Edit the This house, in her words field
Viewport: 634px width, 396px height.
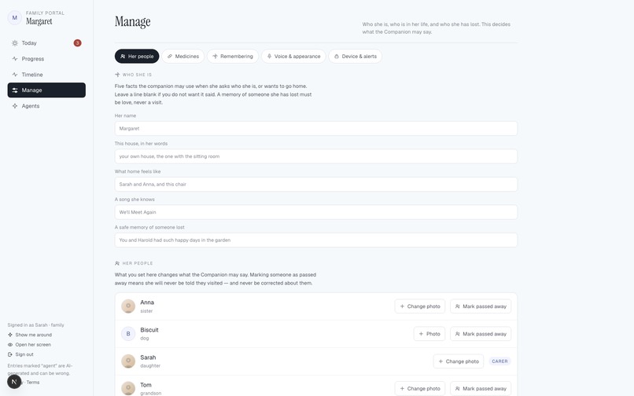click(x=315, y=156)
